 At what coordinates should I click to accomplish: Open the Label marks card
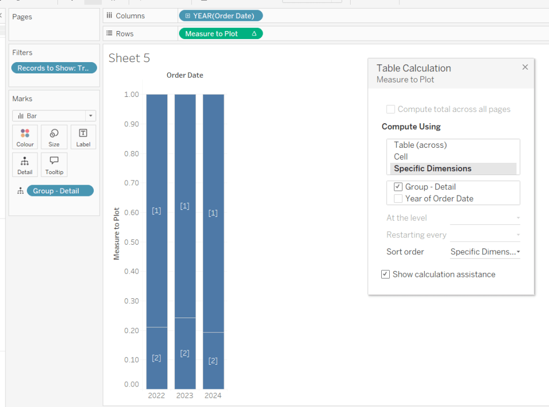(x=83, y=137)
